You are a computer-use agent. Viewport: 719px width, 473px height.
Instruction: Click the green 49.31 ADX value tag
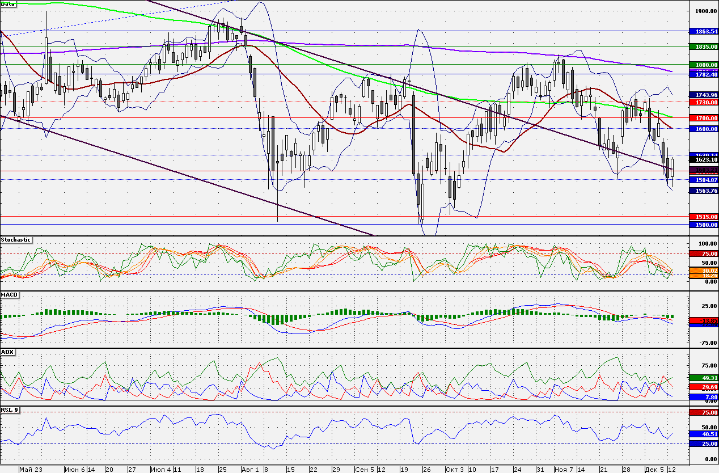coord(703,377)
